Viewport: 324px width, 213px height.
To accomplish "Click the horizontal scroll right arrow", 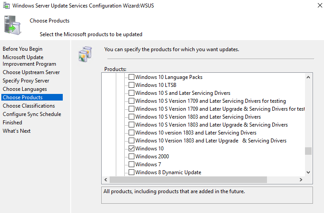I will click(x=301, y=180).
